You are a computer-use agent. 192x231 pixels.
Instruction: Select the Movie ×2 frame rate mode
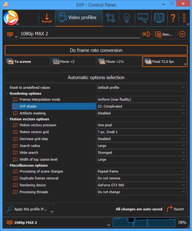click(73, 62)
